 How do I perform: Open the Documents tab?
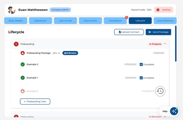click(x=90, y=21)
